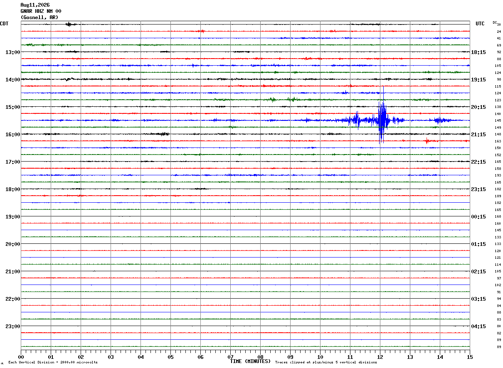This screenshot has height=368, width=503.
Task: Click the 18:15 UTC time label
Action: (x=478, y=52)
